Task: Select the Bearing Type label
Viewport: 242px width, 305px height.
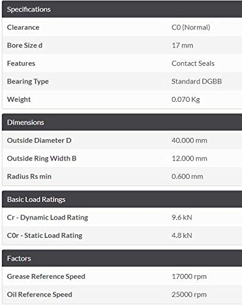Action: tap(28, 82)
